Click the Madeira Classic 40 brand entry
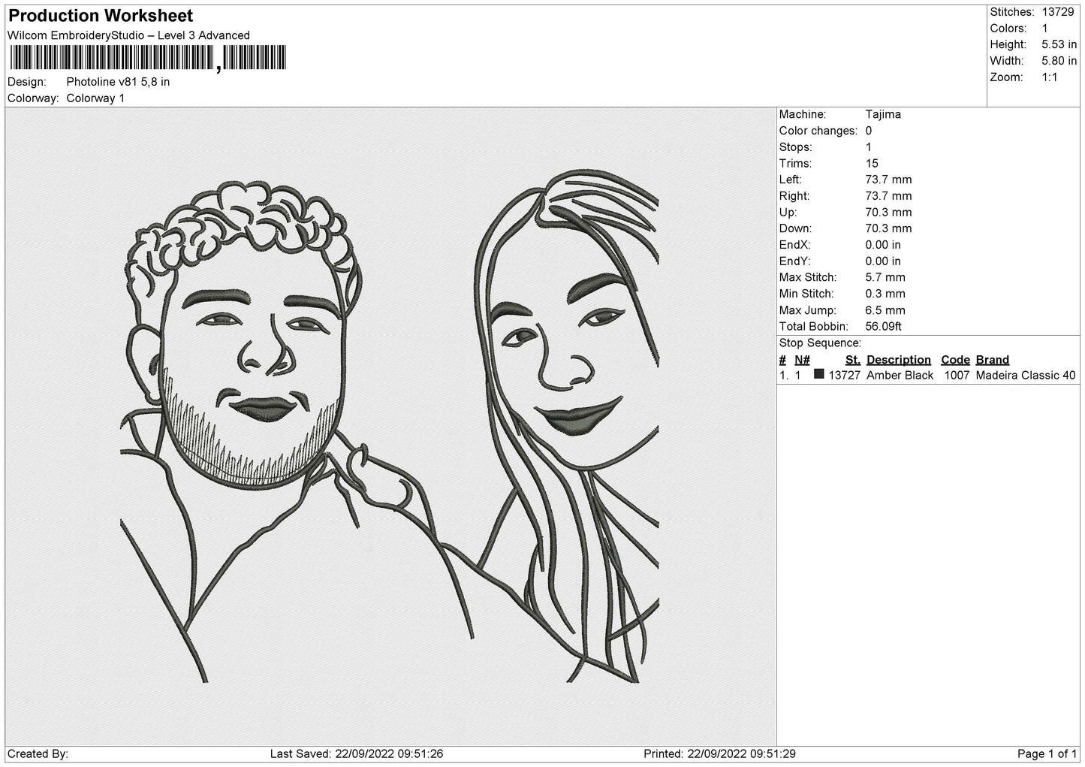Screen dimensions: 1085x767 click(x=1026, y=375)
